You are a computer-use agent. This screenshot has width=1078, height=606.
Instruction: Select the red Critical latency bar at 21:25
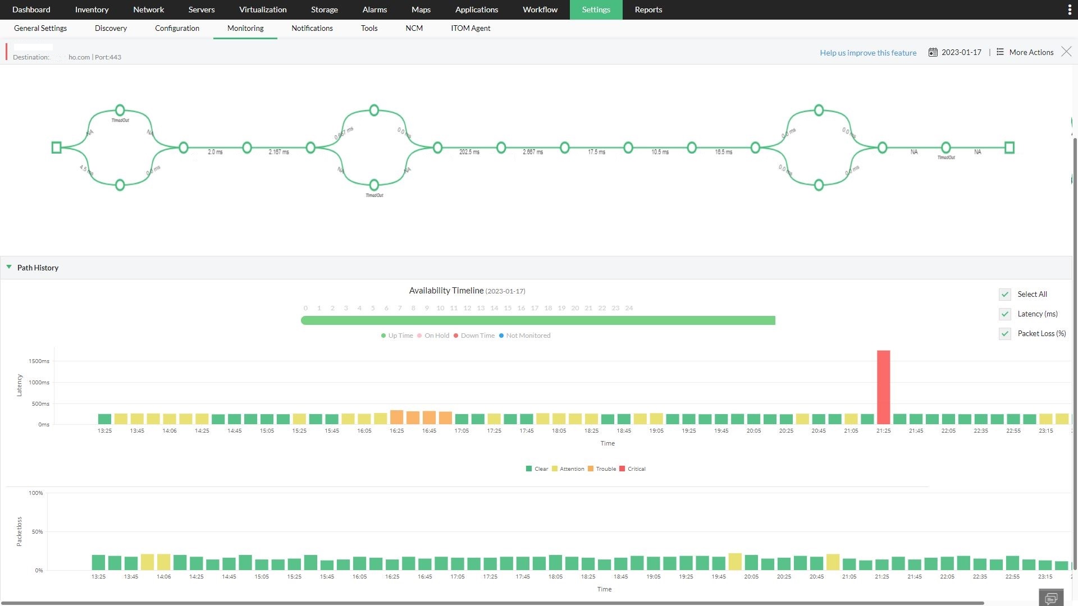(883, 387)
